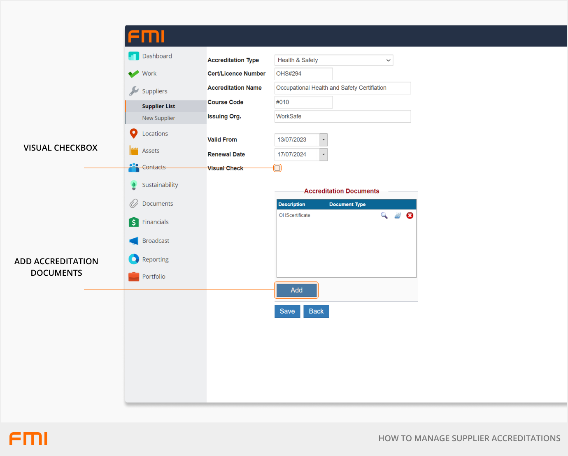This screenshot has width=568, height=456.
Task: Tick the Visual Check checkbox
Action: tap(277, 168)
